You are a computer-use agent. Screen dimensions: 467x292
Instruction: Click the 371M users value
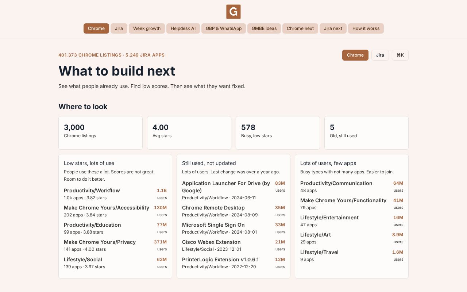click(x=160, y=242)
